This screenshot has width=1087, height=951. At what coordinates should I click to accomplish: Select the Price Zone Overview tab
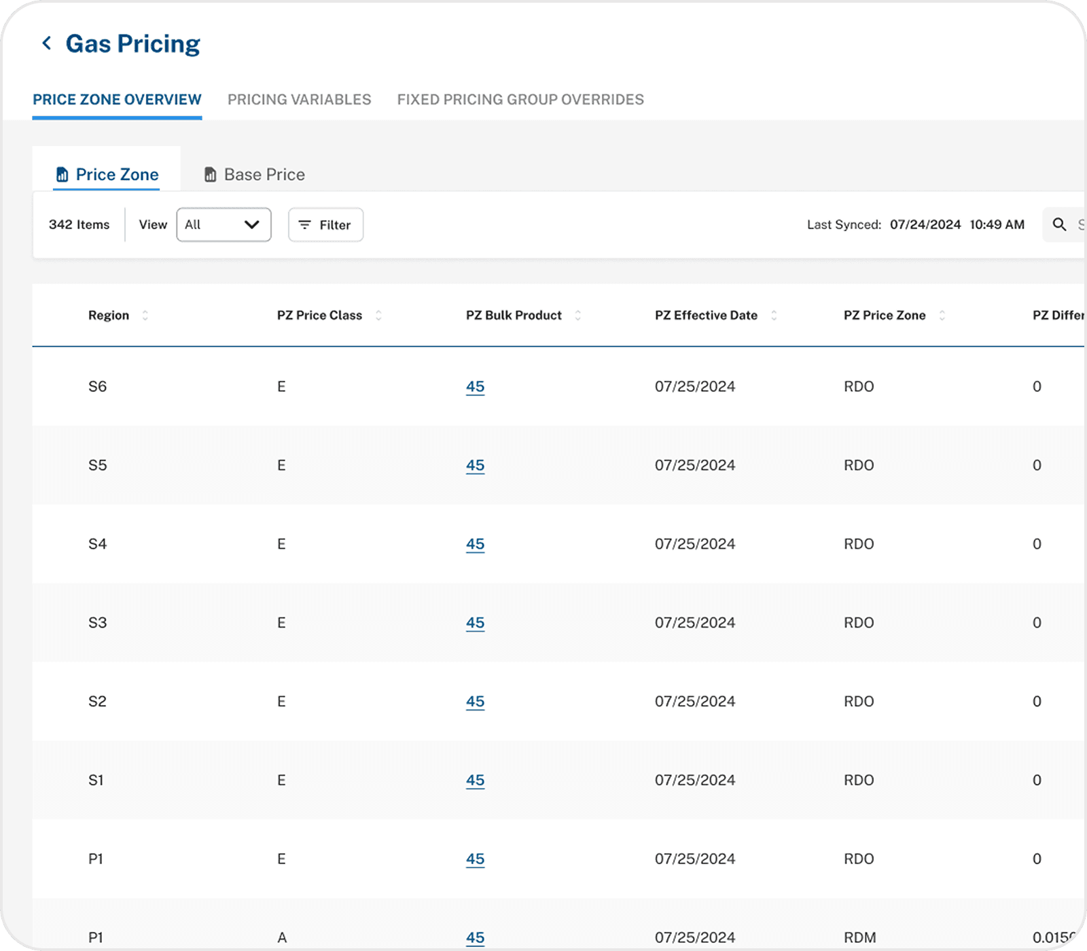117,99
